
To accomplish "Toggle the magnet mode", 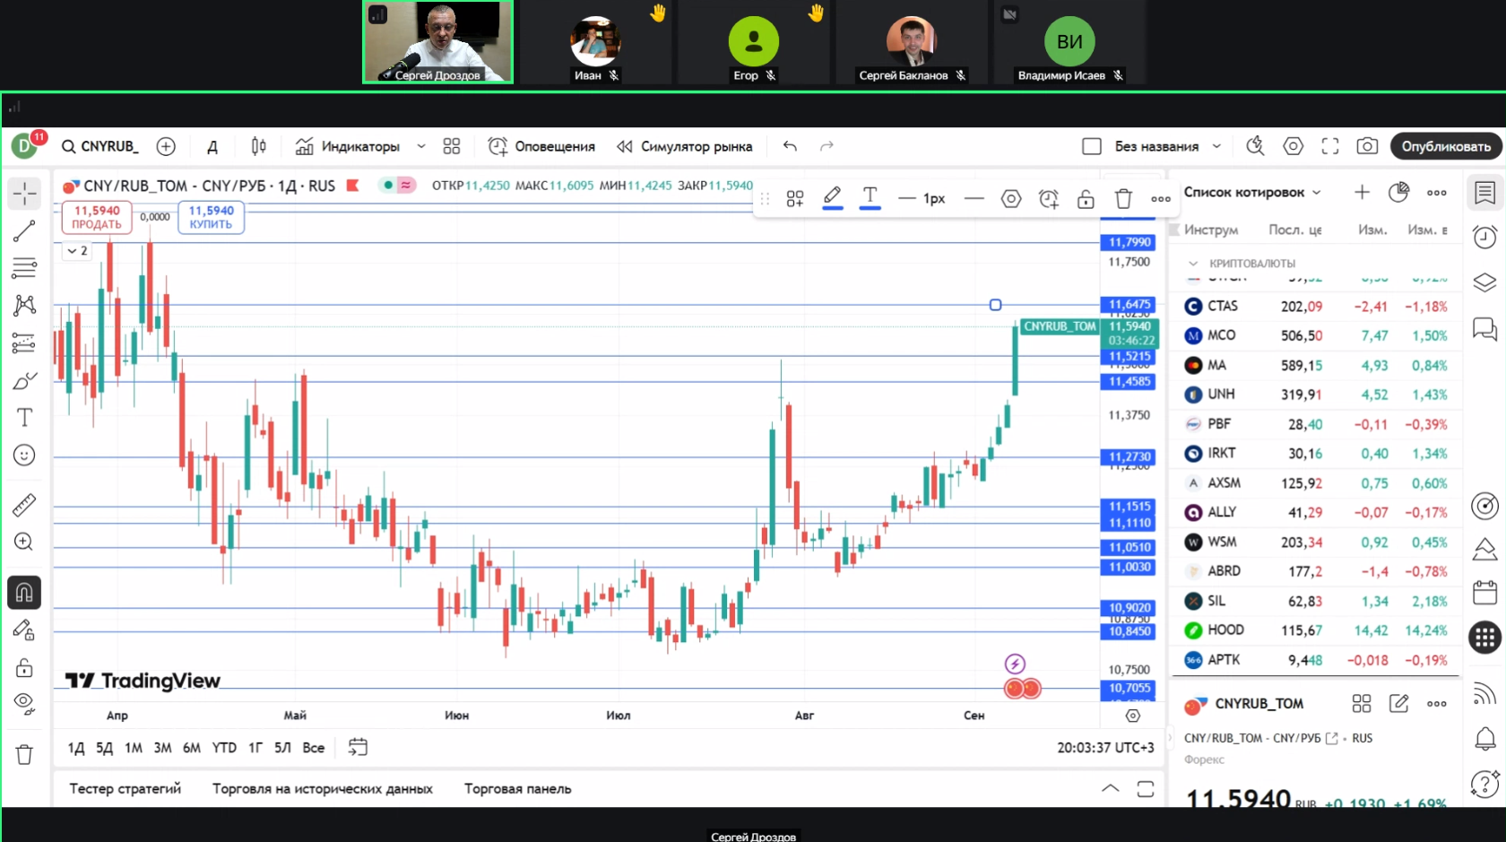I will click(x=24, y=593).
